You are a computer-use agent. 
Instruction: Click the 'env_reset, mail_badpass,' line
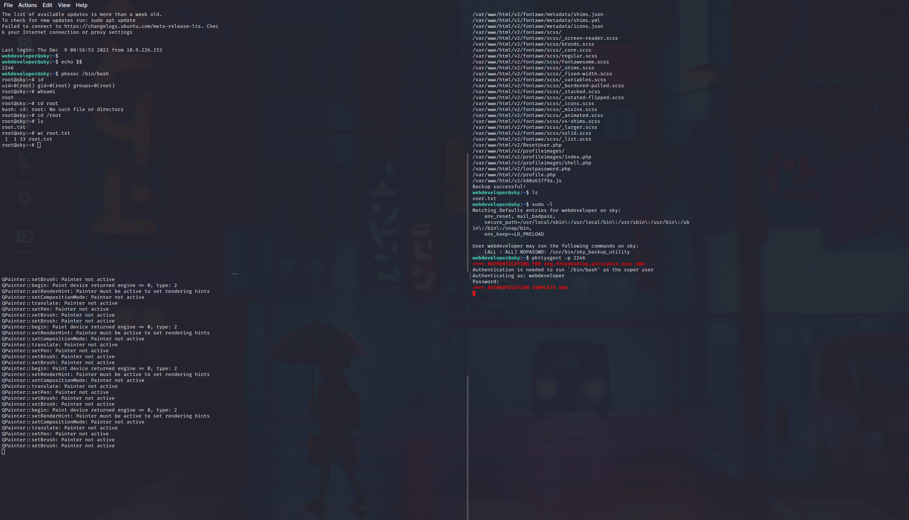pos(520,216)
